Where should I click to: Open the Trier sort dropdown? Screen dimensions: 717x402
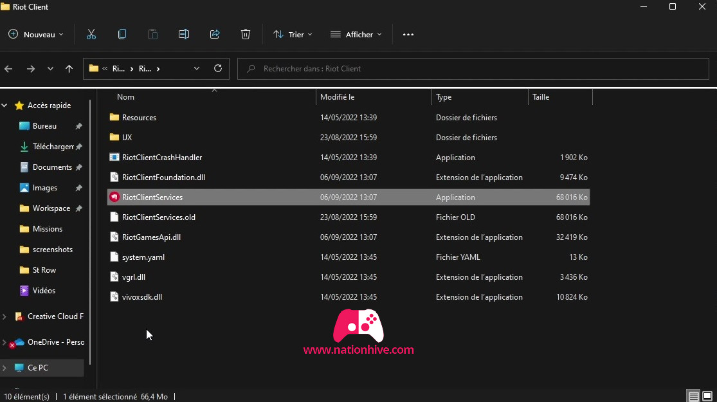[293, 34]
